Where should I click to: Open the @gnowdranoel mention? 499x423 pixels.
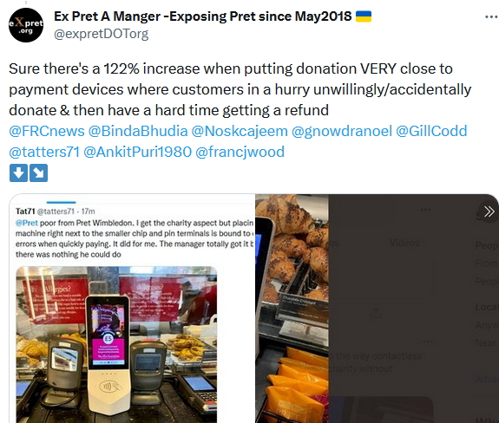(x=342, y=131)
